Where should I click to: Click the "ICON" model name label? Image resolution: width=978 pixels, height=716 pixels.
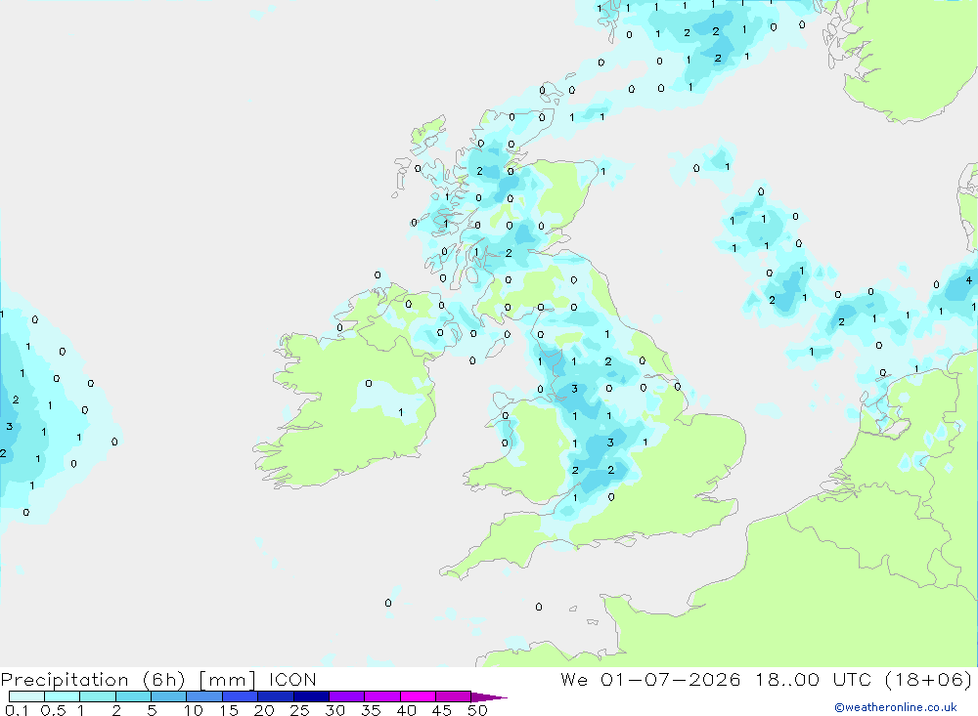point(292,679)
